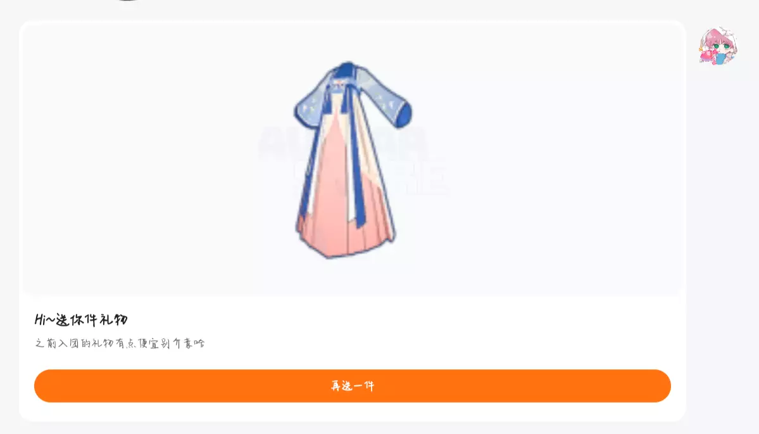
Task: Click the pink-haired anime avatar
Action: [718, 46]
